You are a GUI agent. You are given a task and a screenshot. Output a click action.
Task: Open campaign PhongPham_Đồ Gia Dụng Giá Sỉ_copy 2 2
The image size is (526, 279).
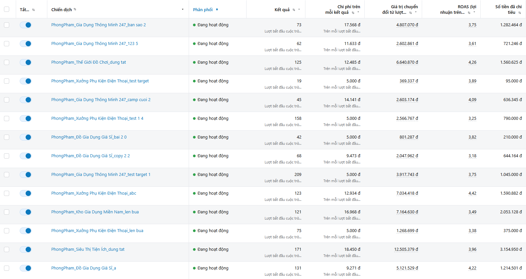[x=90, y=156]
